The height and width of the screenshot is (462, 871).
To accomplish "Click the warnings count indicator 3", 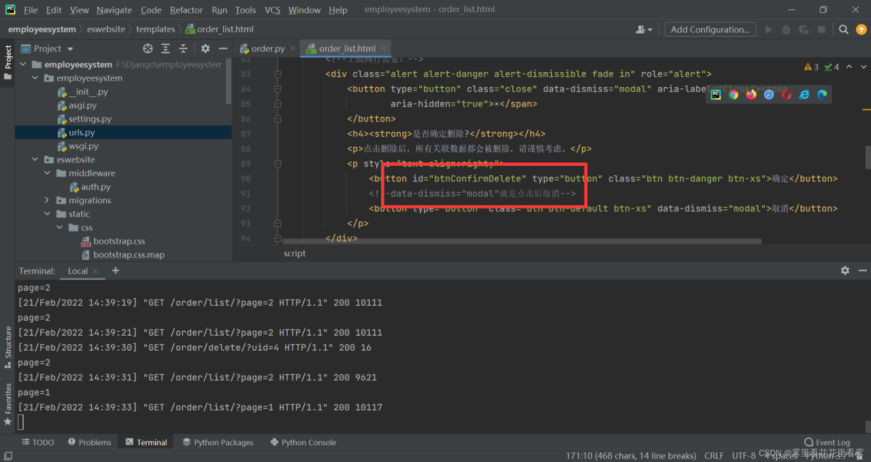I will tap(811, 67).
